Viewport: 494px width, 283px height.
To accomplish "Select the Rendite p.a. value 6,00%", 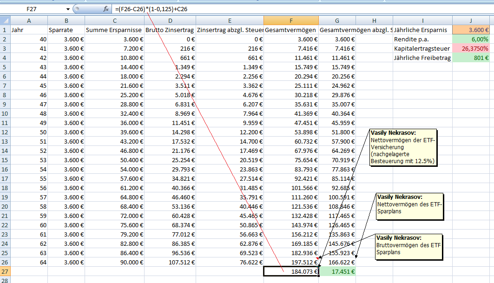I will [470, 39].
